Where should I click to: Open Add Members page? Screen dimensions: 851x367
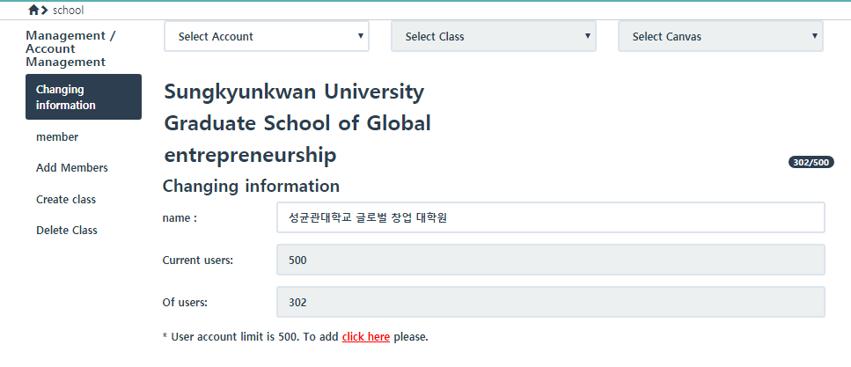[x=71, y=168]
